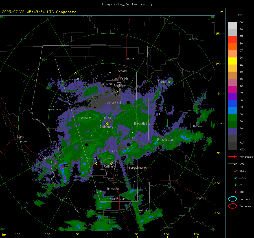Click the Brooks city label

click(x=201, y=198)
